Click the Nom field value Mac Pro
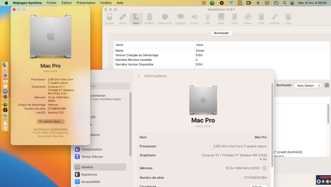 pyautogui.click(x=260, y=137)
